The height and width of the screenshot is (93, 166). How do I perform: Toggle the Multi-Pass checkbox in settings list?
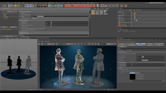point(1,17)
